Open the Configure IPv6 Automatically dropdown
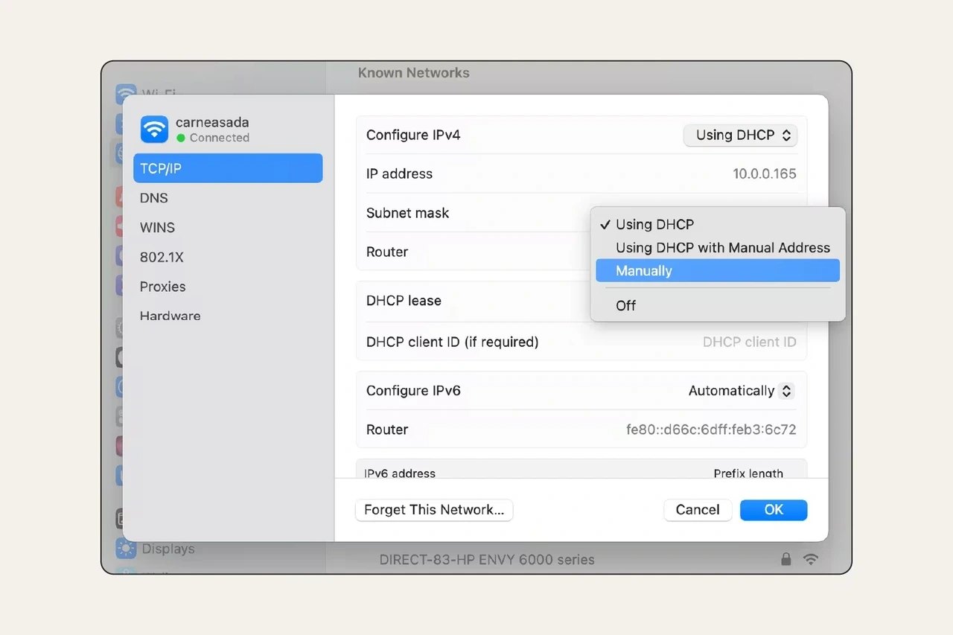 [x=740, y=390]
